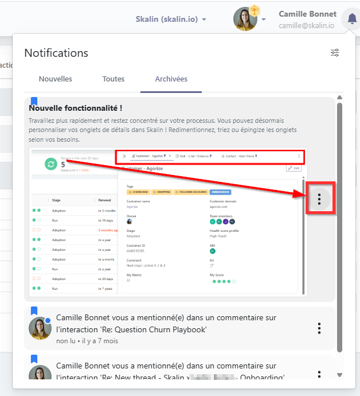Click the scrollbar up arrow in notifications list

point(339,98)
